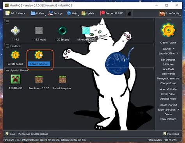Open the BrunoDanUy account dropdown

point(170,13)
